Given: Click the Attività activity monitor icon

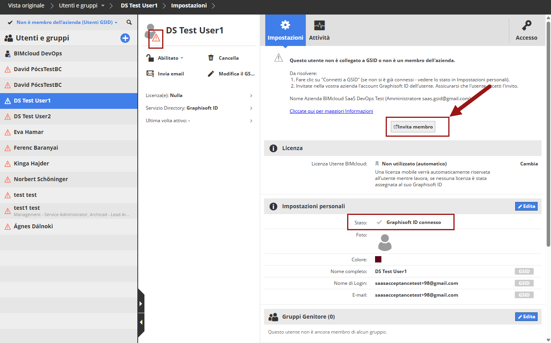Looking at the screenshot, I should 319,26.
